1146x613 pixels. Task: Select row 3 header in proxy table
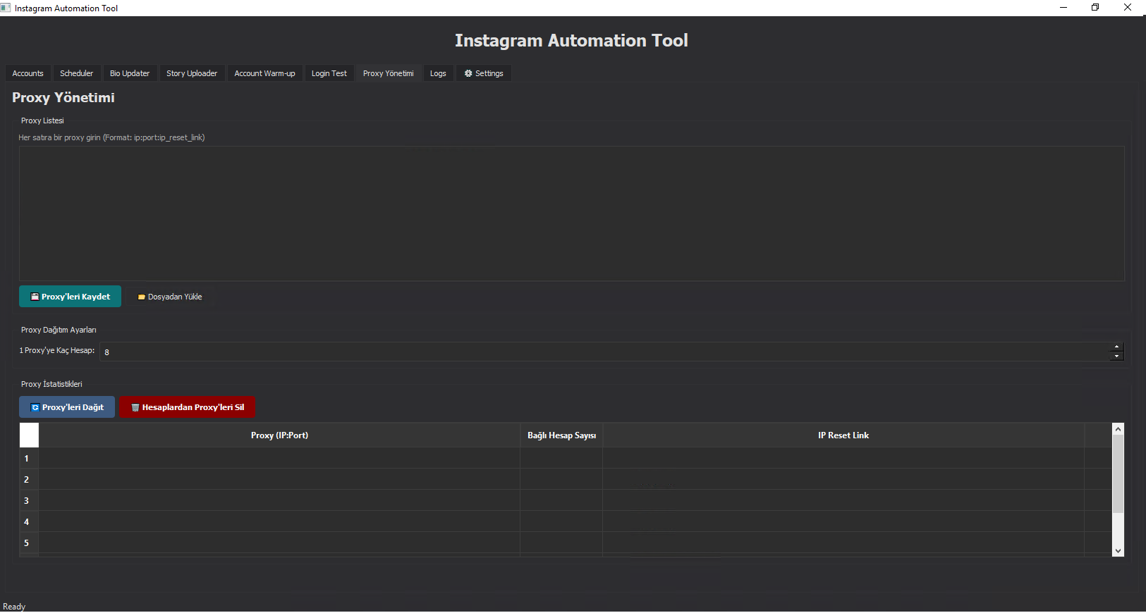[29, 500]
